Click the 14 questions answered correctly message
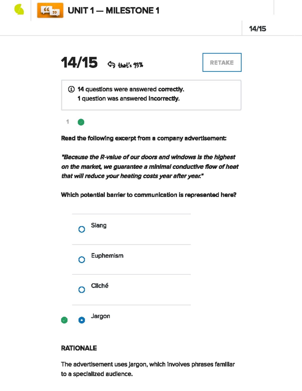 [x=131, y=89]
